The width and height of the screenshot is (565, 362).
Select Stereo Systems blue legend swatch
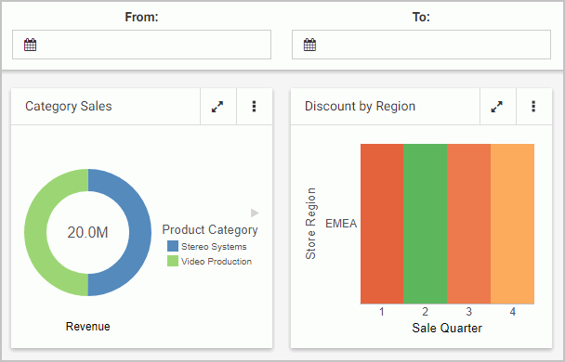click(173, 246)
